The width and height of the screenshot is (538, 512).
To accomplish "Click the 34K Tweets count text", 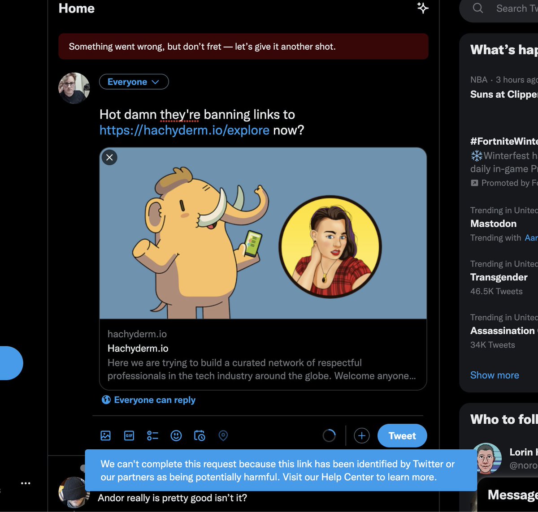I will click(492, 345).
